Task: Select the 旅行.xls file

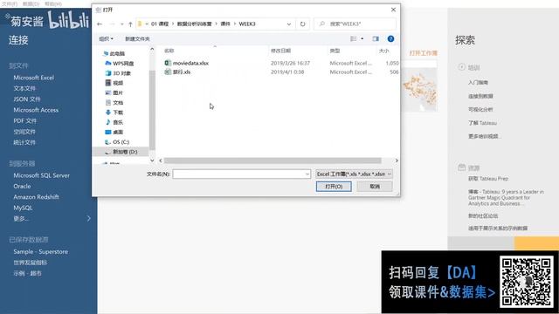Action: (177, 72)
